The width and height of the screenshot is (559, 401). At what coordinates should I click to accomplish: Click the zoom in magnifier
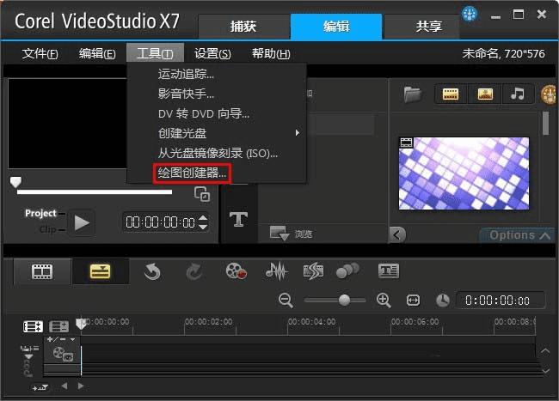point(384,301)
